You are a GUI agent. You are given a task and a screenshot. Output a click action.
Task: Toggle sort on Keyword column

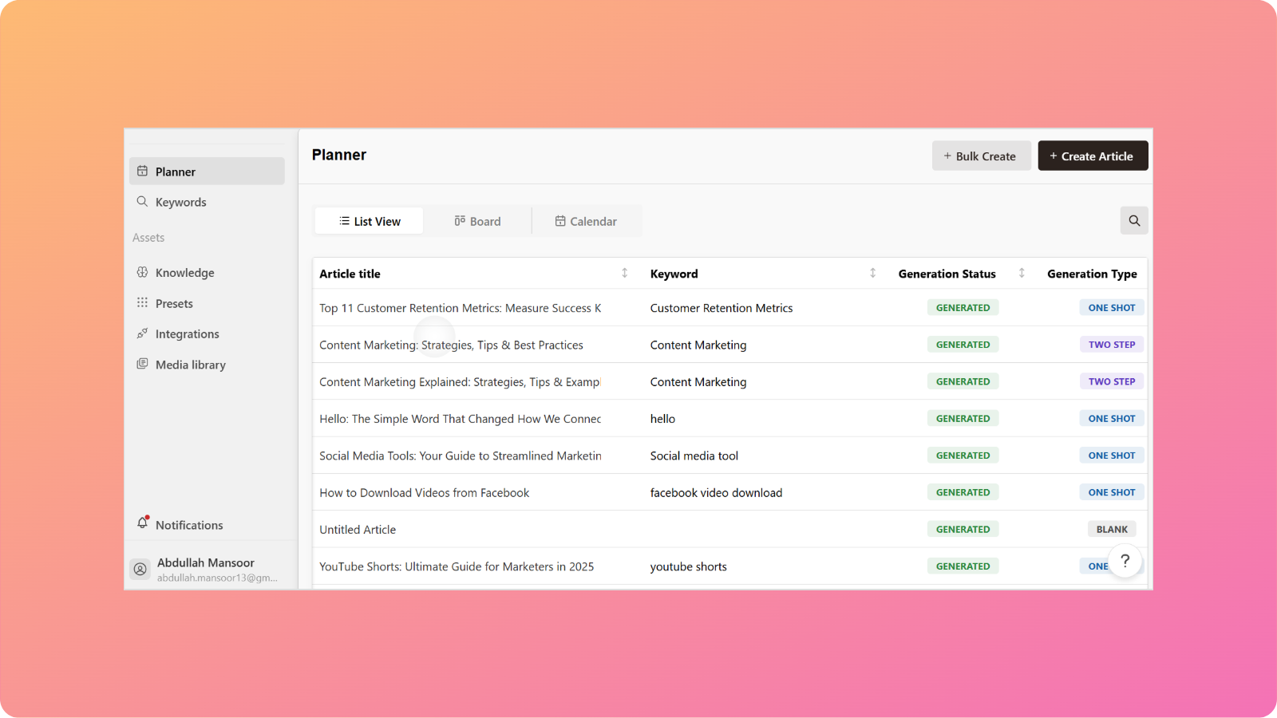click(x=871, y=273)
